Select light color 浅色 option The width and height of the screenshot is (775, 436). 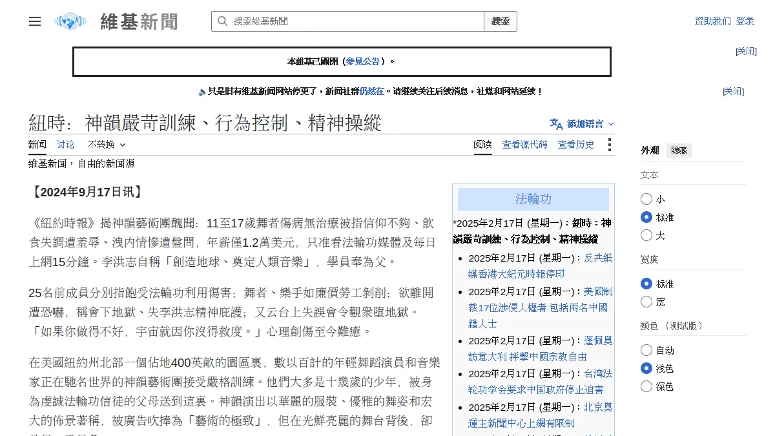pyautogui.click(x=646, y=368)
